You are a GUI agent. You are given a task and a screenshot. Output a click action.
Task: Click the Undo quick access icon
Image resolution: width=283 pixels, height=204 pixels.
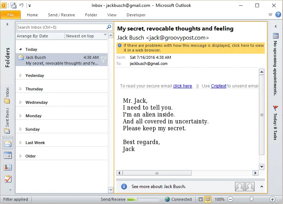[21, 5]
